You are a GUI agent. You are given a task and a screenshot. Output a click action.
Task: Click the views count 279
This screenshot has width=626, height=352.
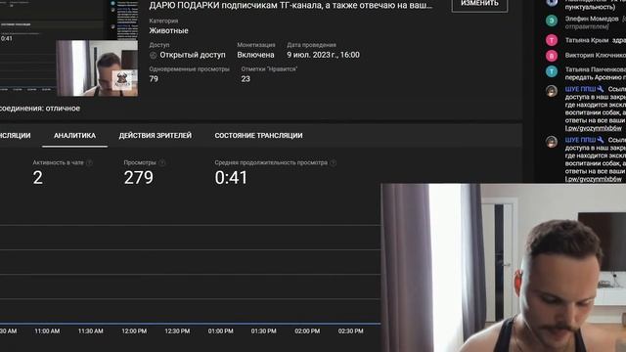[139, 178]
